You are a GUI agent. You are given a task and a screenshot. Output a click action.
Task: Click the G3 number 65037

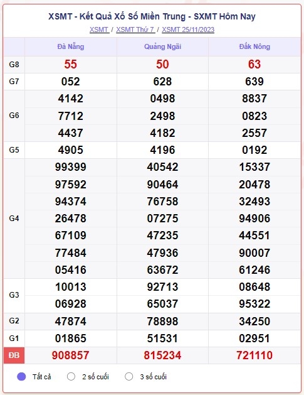point(162,304)
